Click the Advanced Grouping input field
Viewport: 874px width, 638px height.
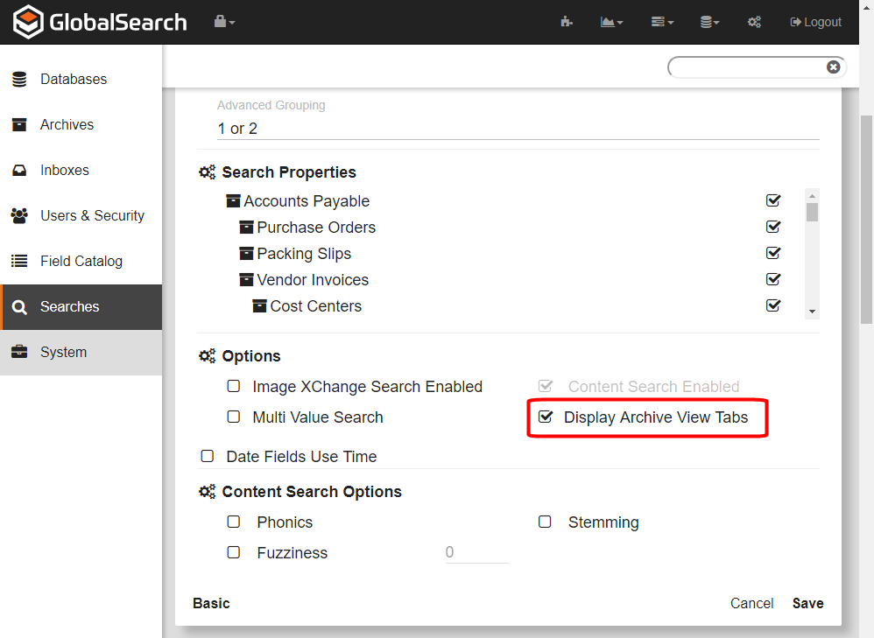(518, 129)
